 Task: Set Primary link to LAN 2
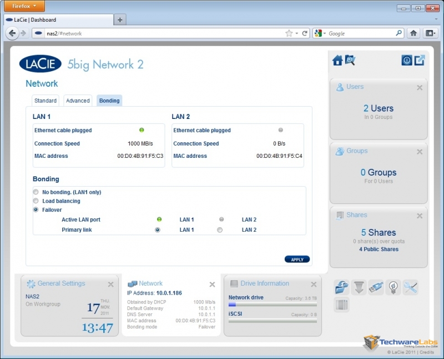pos(220,230)
